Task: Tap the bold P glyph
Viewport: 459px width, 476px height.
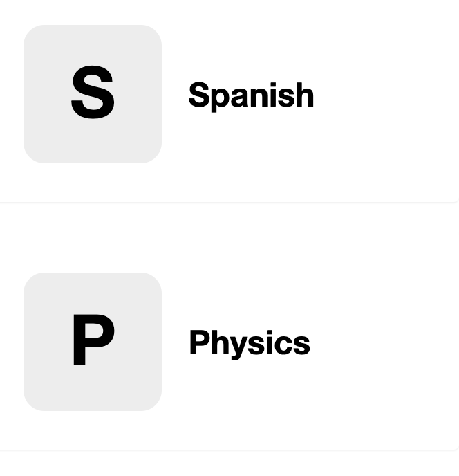Action: (x=94, y=340)
